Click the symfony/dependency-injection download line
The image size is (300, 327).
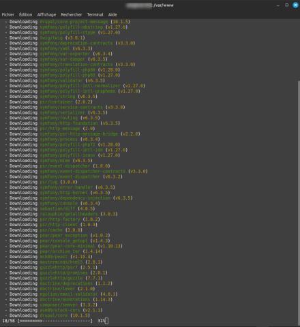(x=69, y=198)
